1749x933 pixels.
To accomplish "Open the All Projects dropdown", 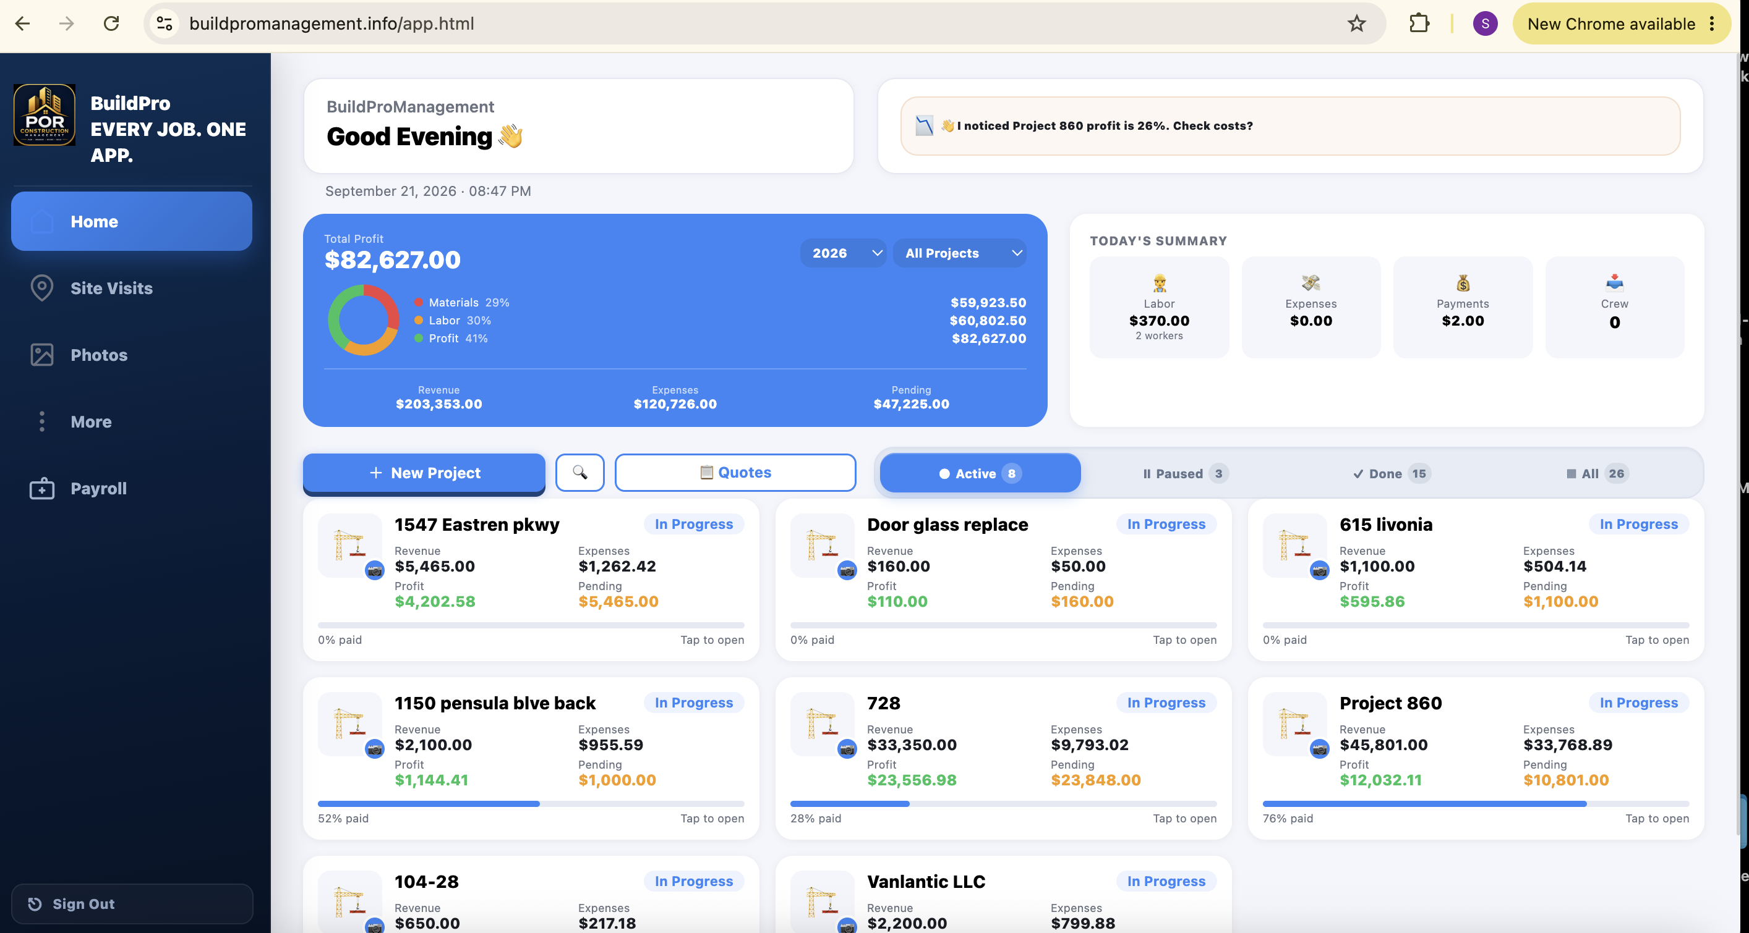I will click(959, 253).
